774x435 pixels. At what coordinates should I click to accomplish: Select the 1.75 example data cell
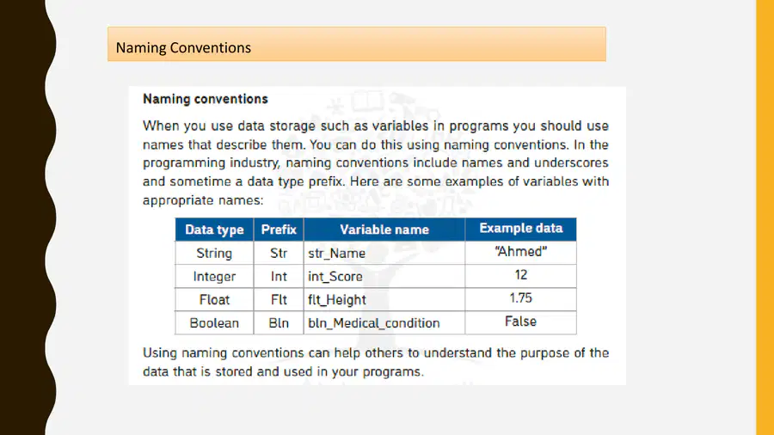pyautogui.click(x=521, y=298)
